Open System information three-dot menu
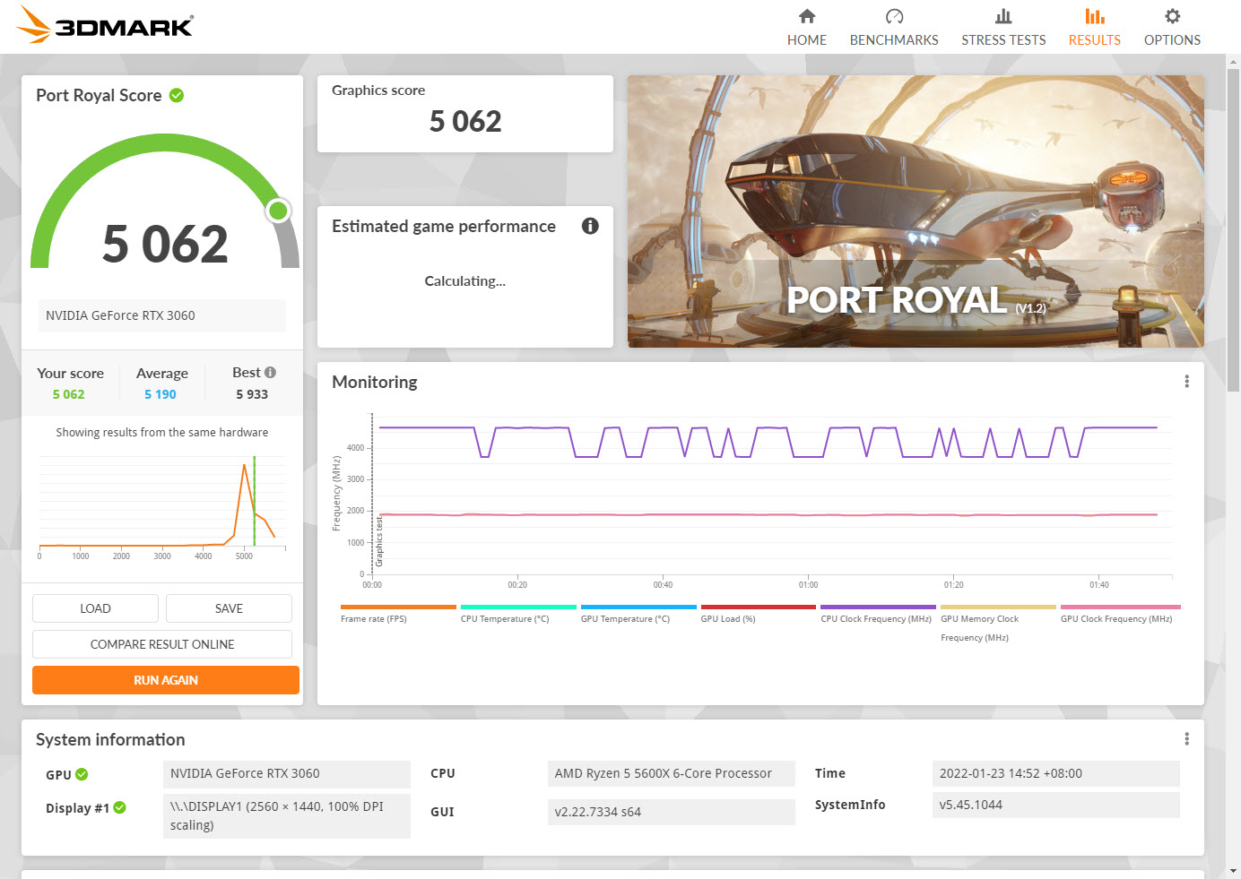The width and height of the screenshot is (1241, 879). [x=1186, y=739]
